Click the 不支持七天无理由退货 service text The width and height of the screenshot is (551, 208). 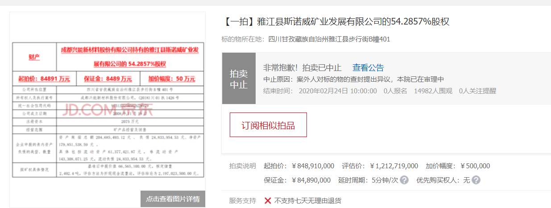click(x=308, y=201)
